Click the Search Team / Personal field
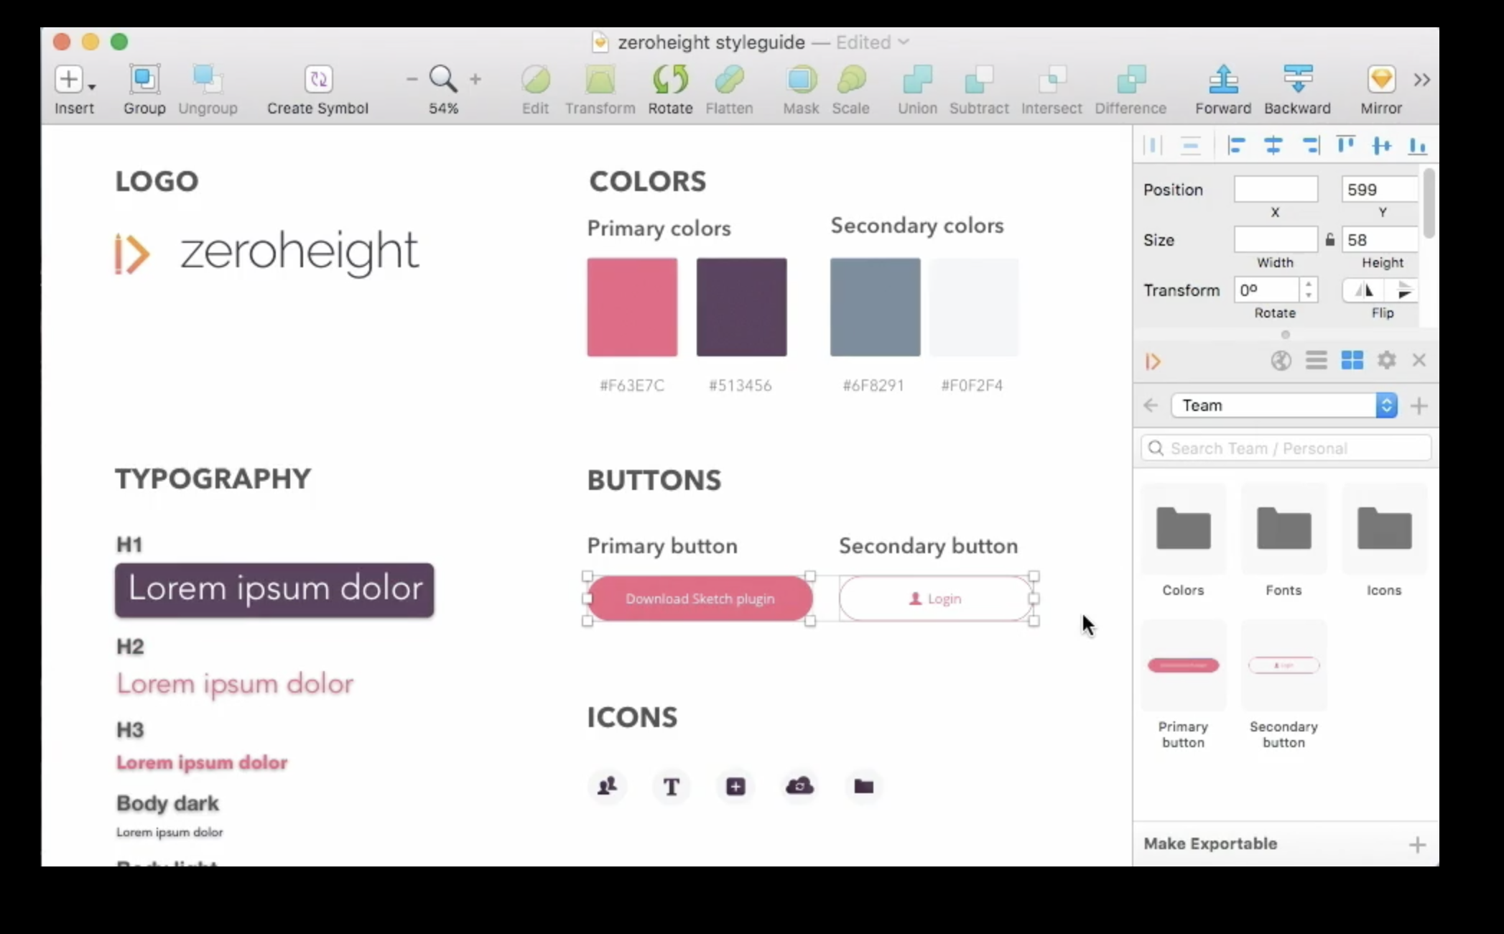The image size is (1504, 934). point(1286,448)
